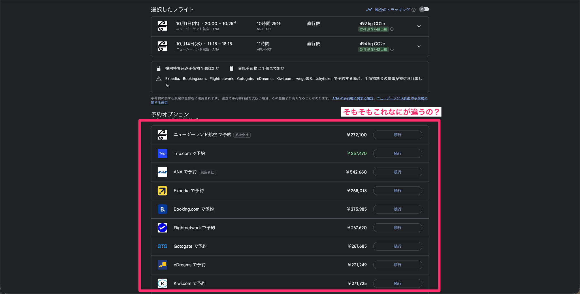Click the ANA logo icon

(x=162, y=172)
